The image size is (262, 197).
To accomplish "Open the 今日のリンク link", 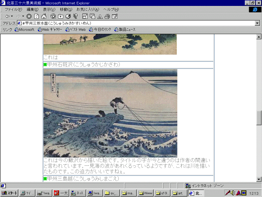I will click(100, 30).
